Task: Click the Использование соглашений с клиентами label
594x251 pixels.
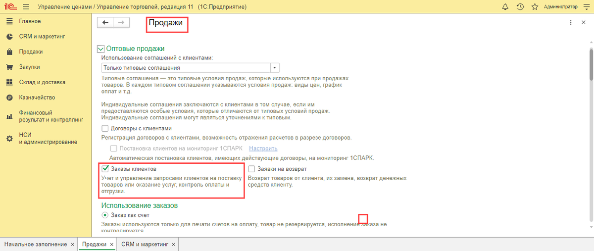Action: [x=157, y=58]
